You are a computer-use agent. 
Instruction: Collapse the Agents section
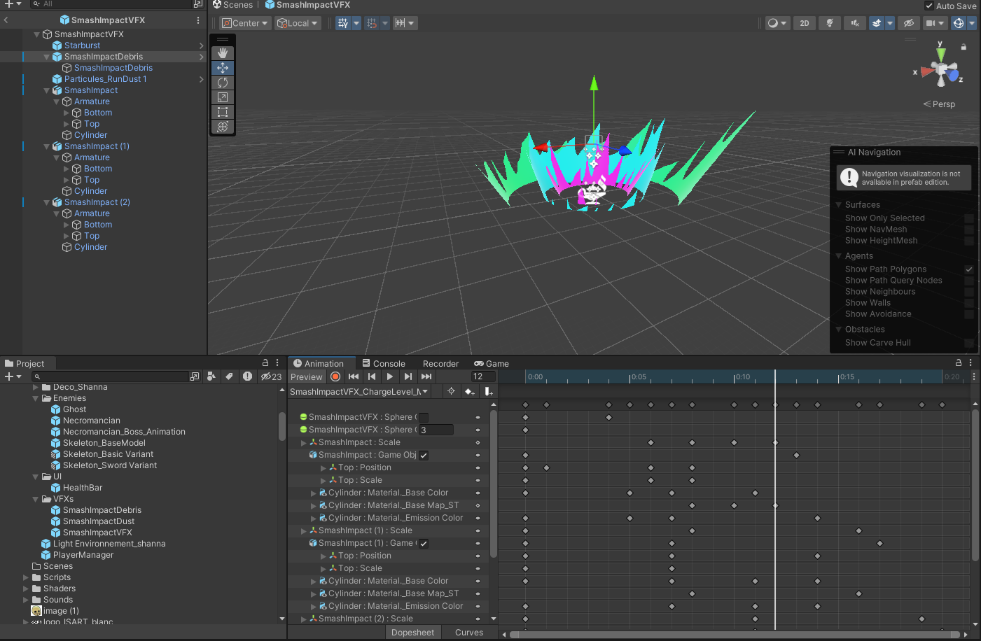pos(839,256)
